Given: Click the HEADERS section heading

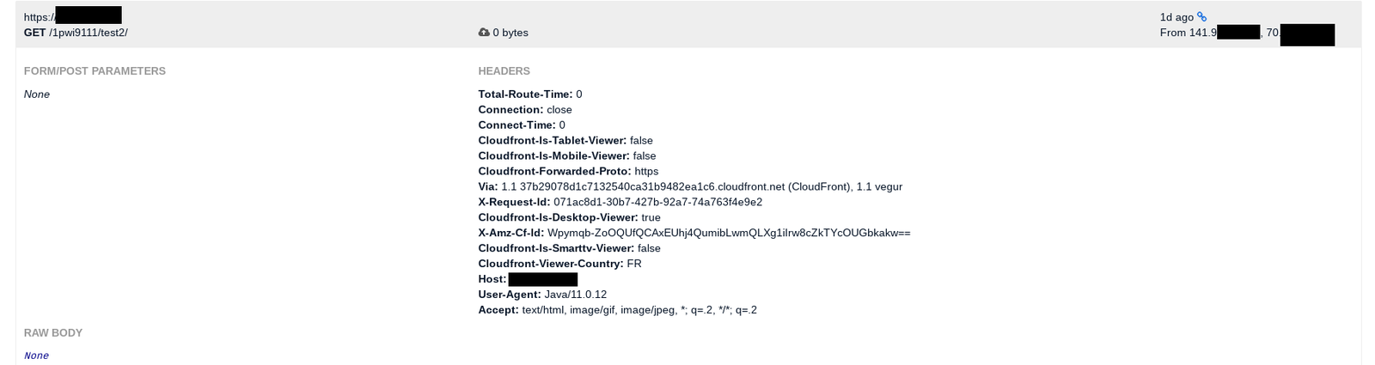Looking at the screenshot, I should [x=504, y=71].
